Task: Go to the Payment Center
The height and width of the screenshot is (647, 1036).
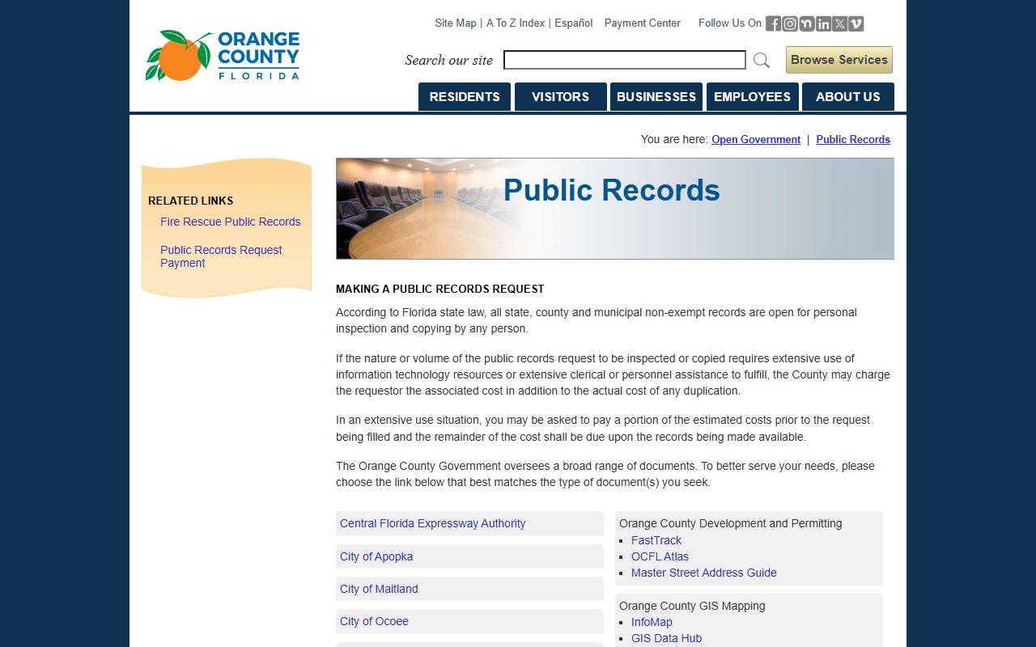Action: pyautogui.click(x=643, y=23)
